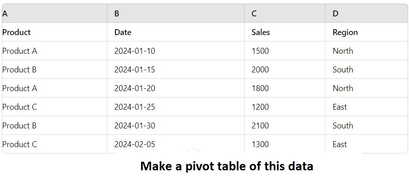Click South in the 2000 sales row

(x=343, y=70)
